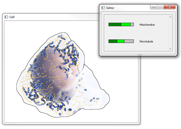The width and height of the screenshot is (181, 129).
Task: Click the scroll down arrow in Editor panel
Action: point(170,49)
